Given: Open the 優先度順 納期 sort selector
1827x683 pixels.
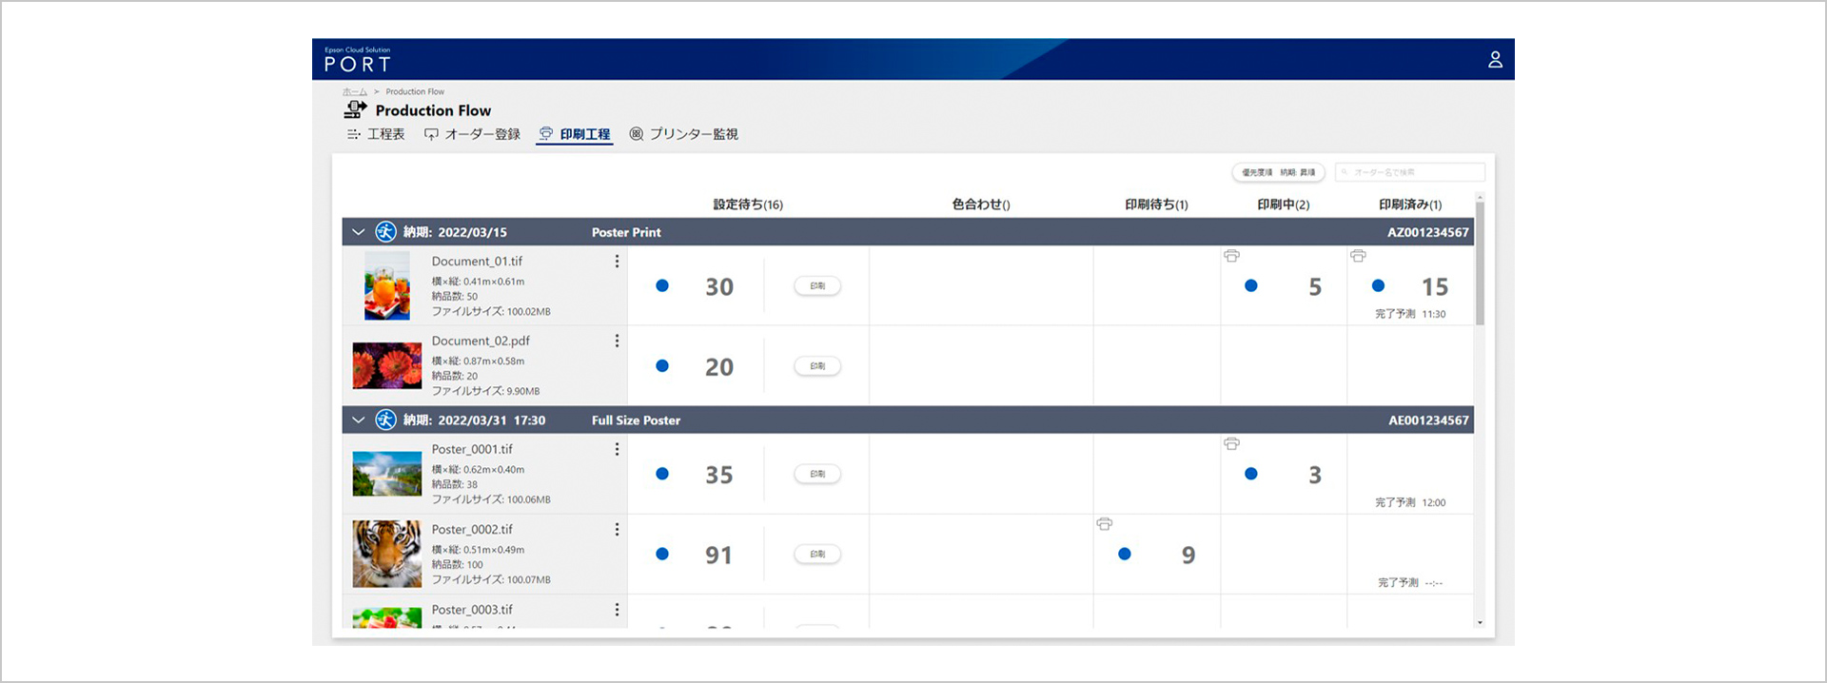Looking at the screenshot, I should point(1278,172).
